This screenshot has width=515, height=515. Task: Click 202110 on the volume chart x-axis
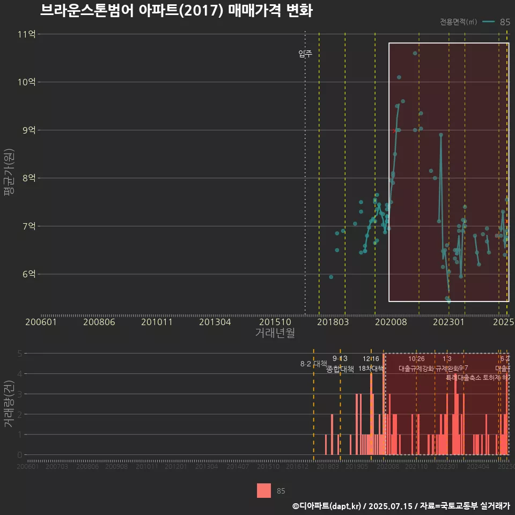[x=416, y=466]
